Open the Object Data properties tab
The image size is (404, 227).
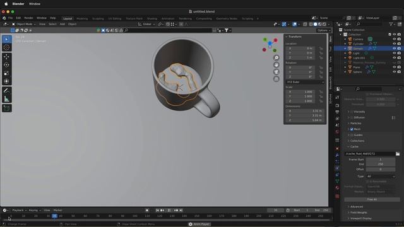(x=337, y=181)
